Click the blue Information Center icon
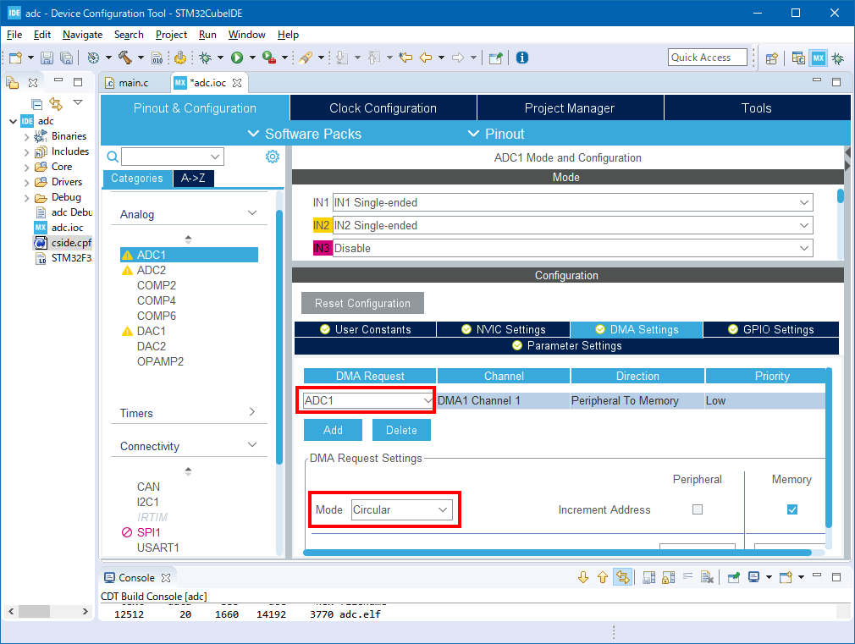855x644 pixels. (521, 58)
